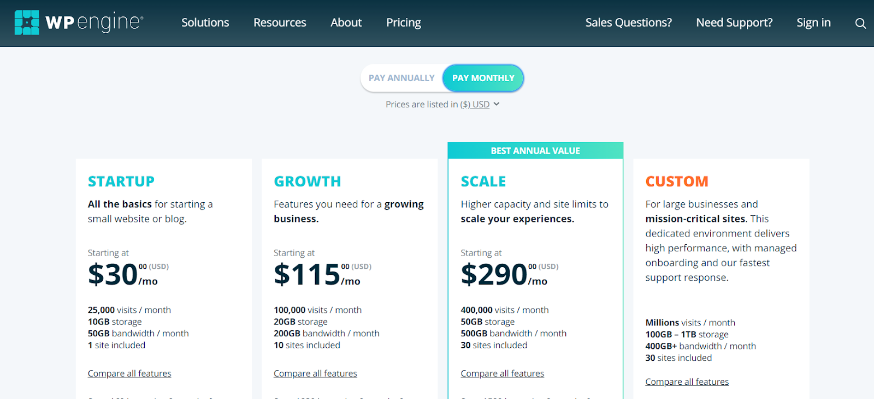The width and height of the screenshot is (874, 399).
Task: Compare all features for Startup plan
Action: coord(129,373)
